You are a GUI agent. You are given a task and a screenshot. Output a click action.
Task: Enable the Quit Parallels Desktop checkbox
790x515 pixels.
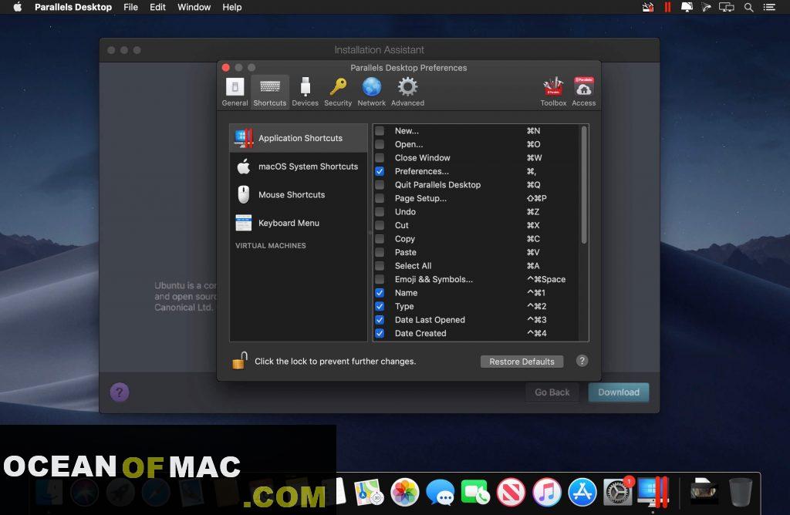(x=380, y=185)
